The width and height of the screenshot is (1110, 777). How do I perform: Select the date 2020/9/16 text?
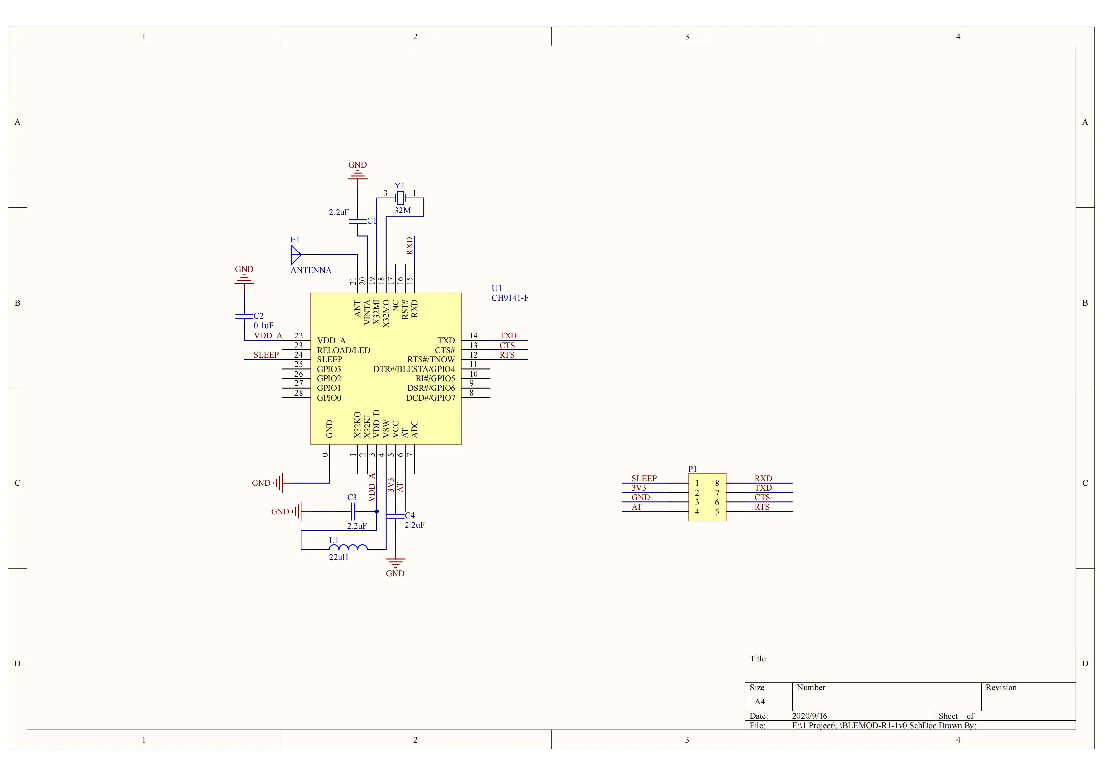pos(809,716)
